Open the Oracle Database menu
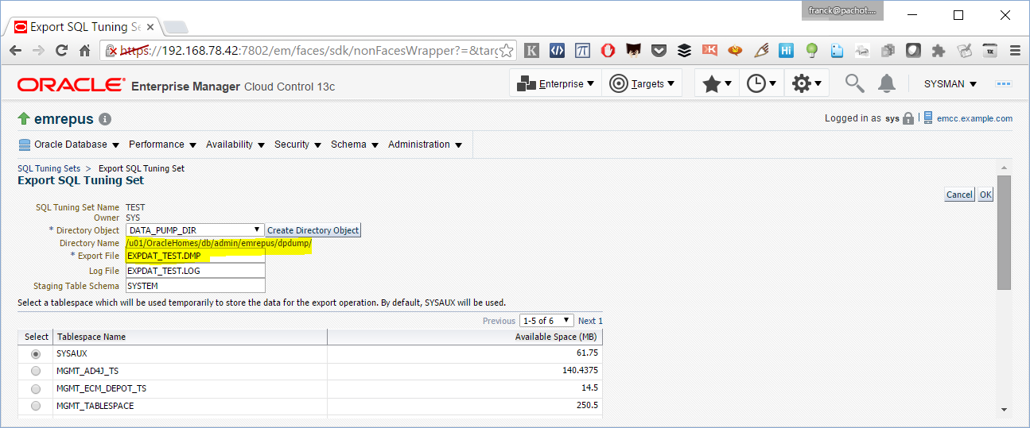 click(68, 145)
